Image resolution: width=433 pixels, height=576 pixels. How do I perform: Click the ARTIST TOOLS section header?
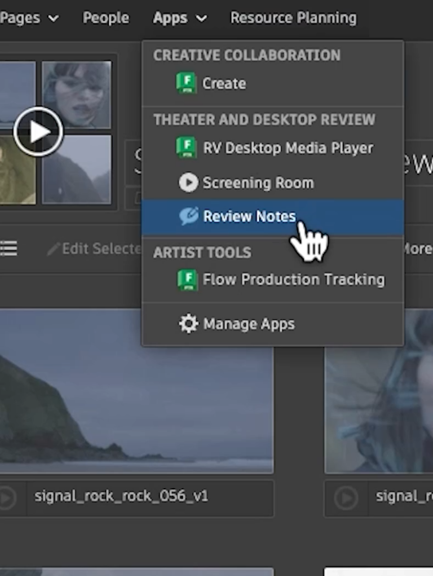202,252
